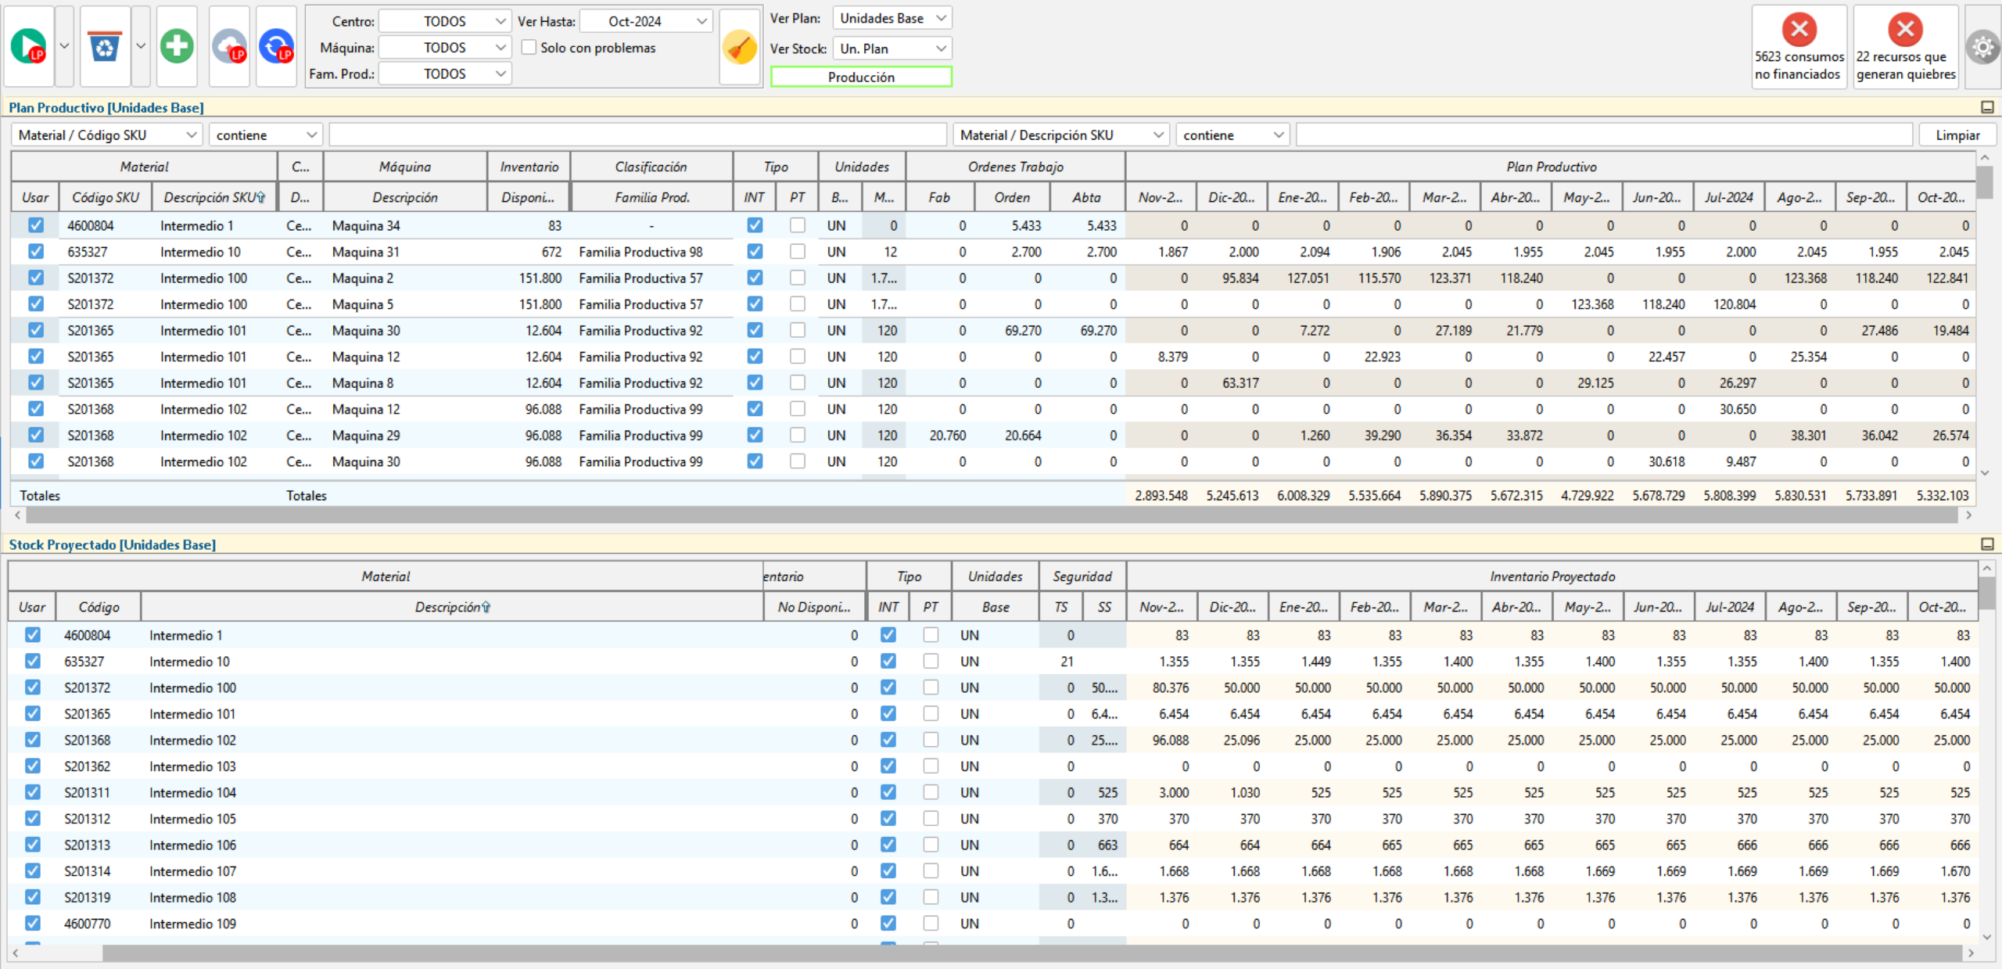Click the Jul-2024 column header in Plan Productivo
2002x969 pixels.
(x=1728, y=198)
